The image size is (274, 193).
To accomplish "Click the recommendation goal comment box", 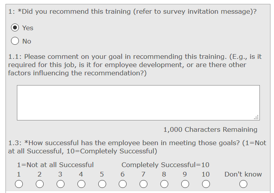I will (x=138, y=102).
